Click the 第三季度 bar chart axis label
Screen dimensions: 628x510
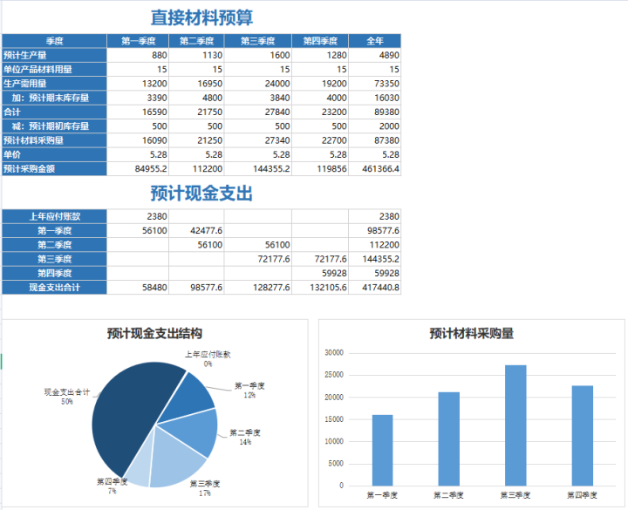[x=515, y=495]
